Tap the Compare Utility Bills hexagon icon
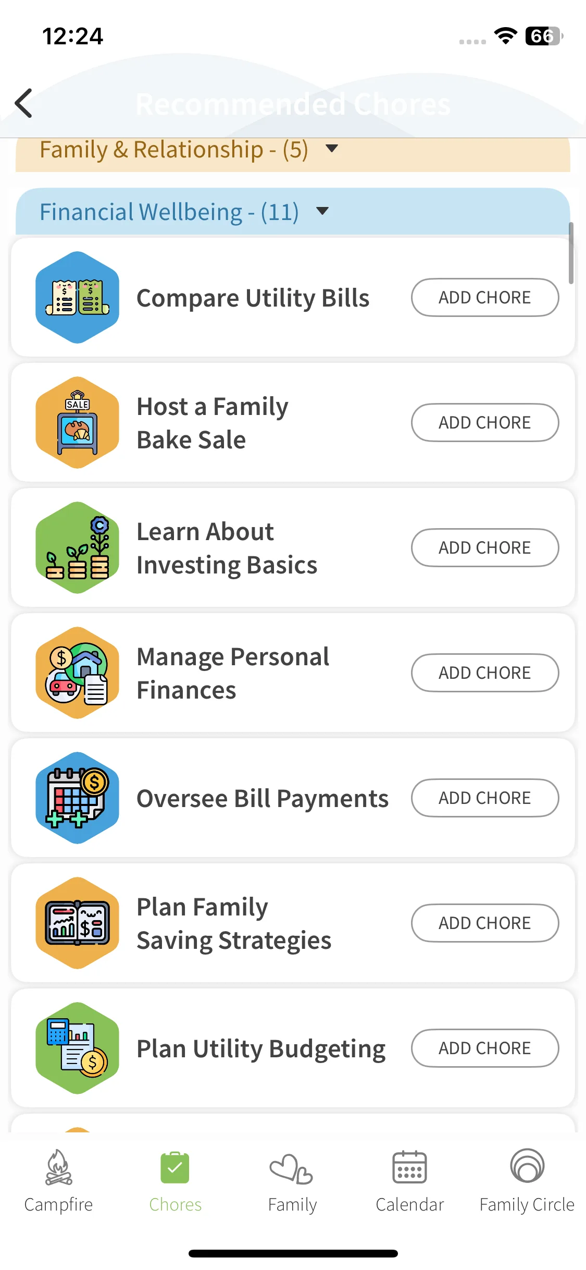The width and height of the screenshot is (586, 1270). [x=77, y=298]
